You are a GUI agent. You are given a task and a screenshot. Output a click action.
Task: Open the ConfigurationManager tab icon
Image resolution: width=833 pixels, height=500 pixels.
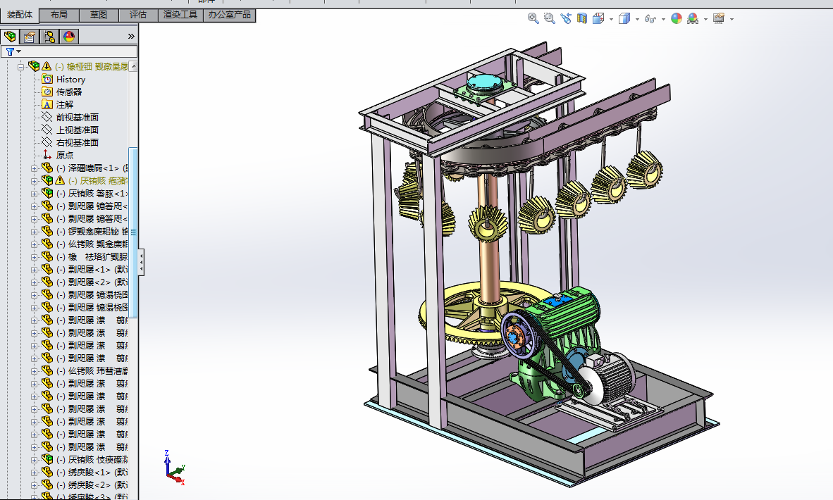click(49, 36)
